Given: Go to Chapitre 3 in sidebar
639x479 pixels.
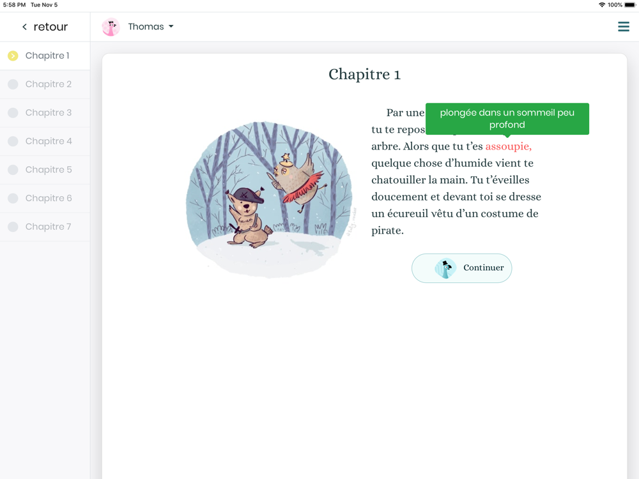Looking at the screenshot, I should pos(45,113).
